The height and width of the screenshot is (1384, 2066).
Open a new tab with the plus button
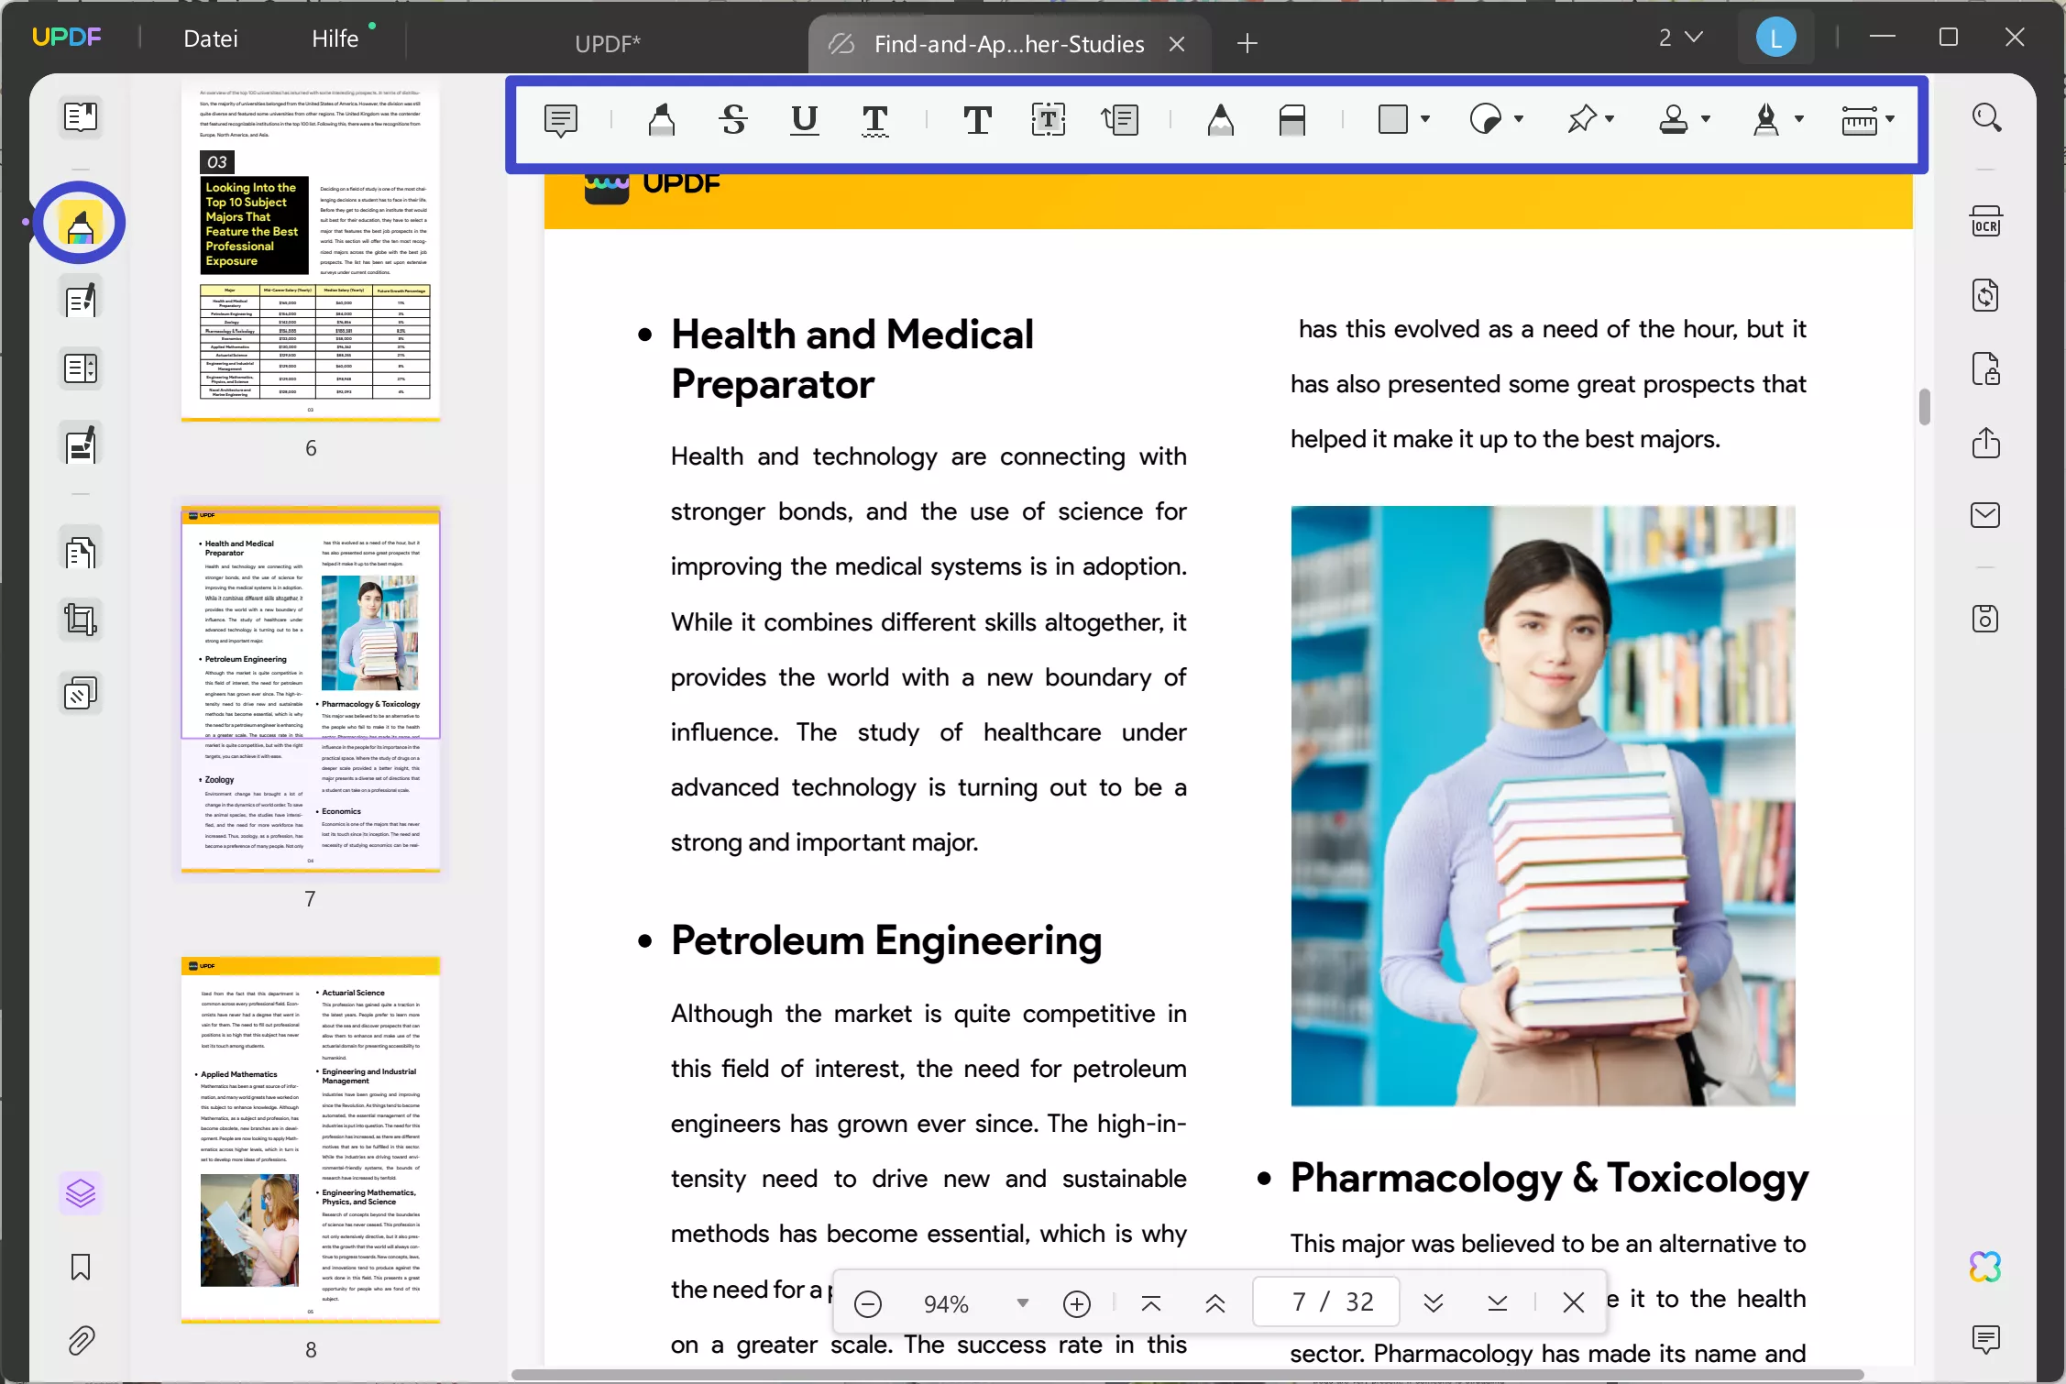click(x=1247, y=43)
